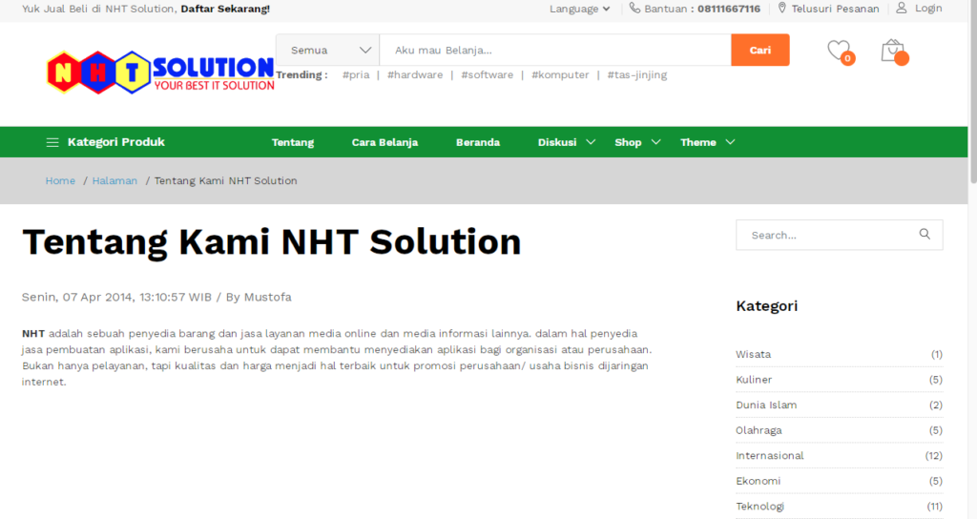Open the wishlist heart icon
977x519 pixels.
click(838, 50)
